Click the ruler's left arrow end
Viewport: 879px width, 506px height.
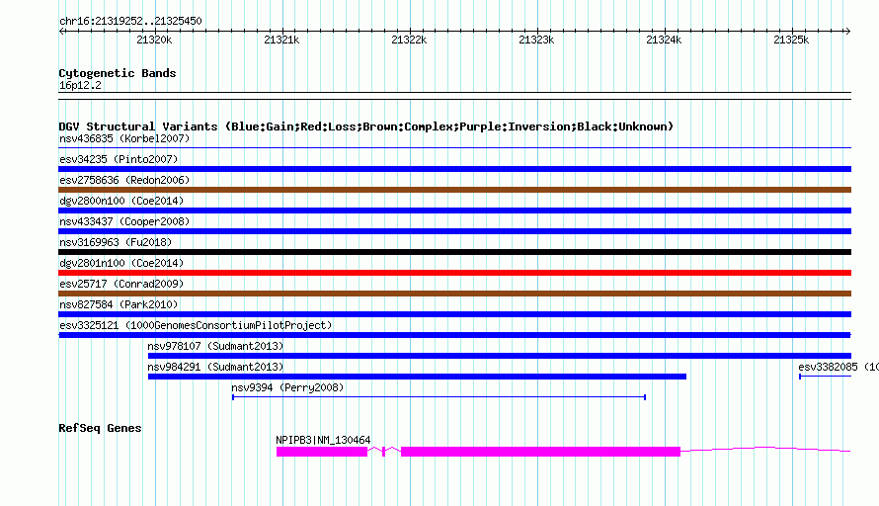[x=61, y=32]
